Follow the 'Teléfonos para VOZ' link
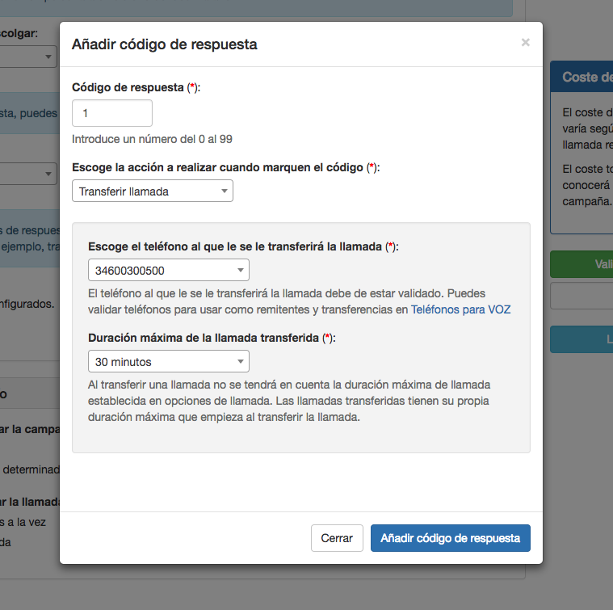Image resolution: width=613 pixels, height=610 pixels. (460, 309)
